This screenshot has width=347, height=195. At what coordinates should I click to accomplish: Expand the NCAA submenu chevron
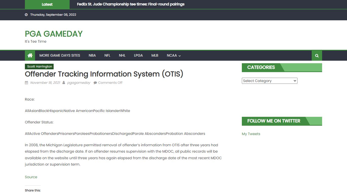pos(180,56)
